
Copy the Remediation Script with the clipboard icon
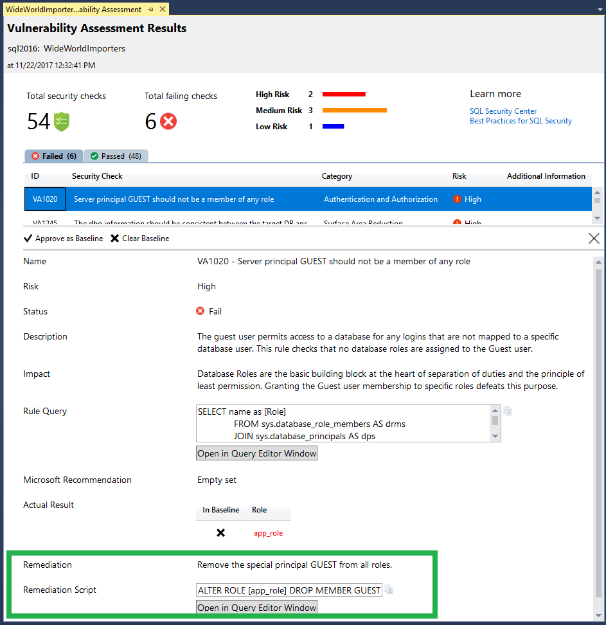click(x=389, y=589)
